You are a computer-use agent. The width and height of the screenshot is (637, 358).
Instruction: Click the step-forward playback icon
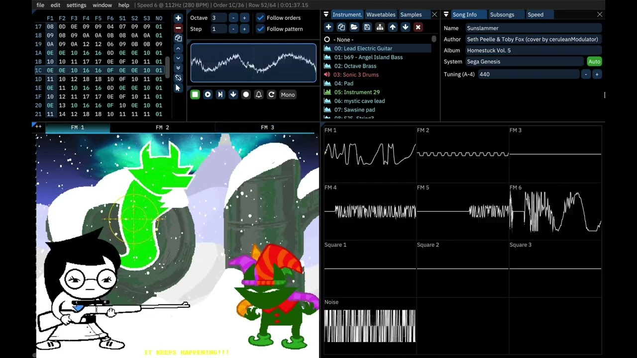(x=220, y=94)
